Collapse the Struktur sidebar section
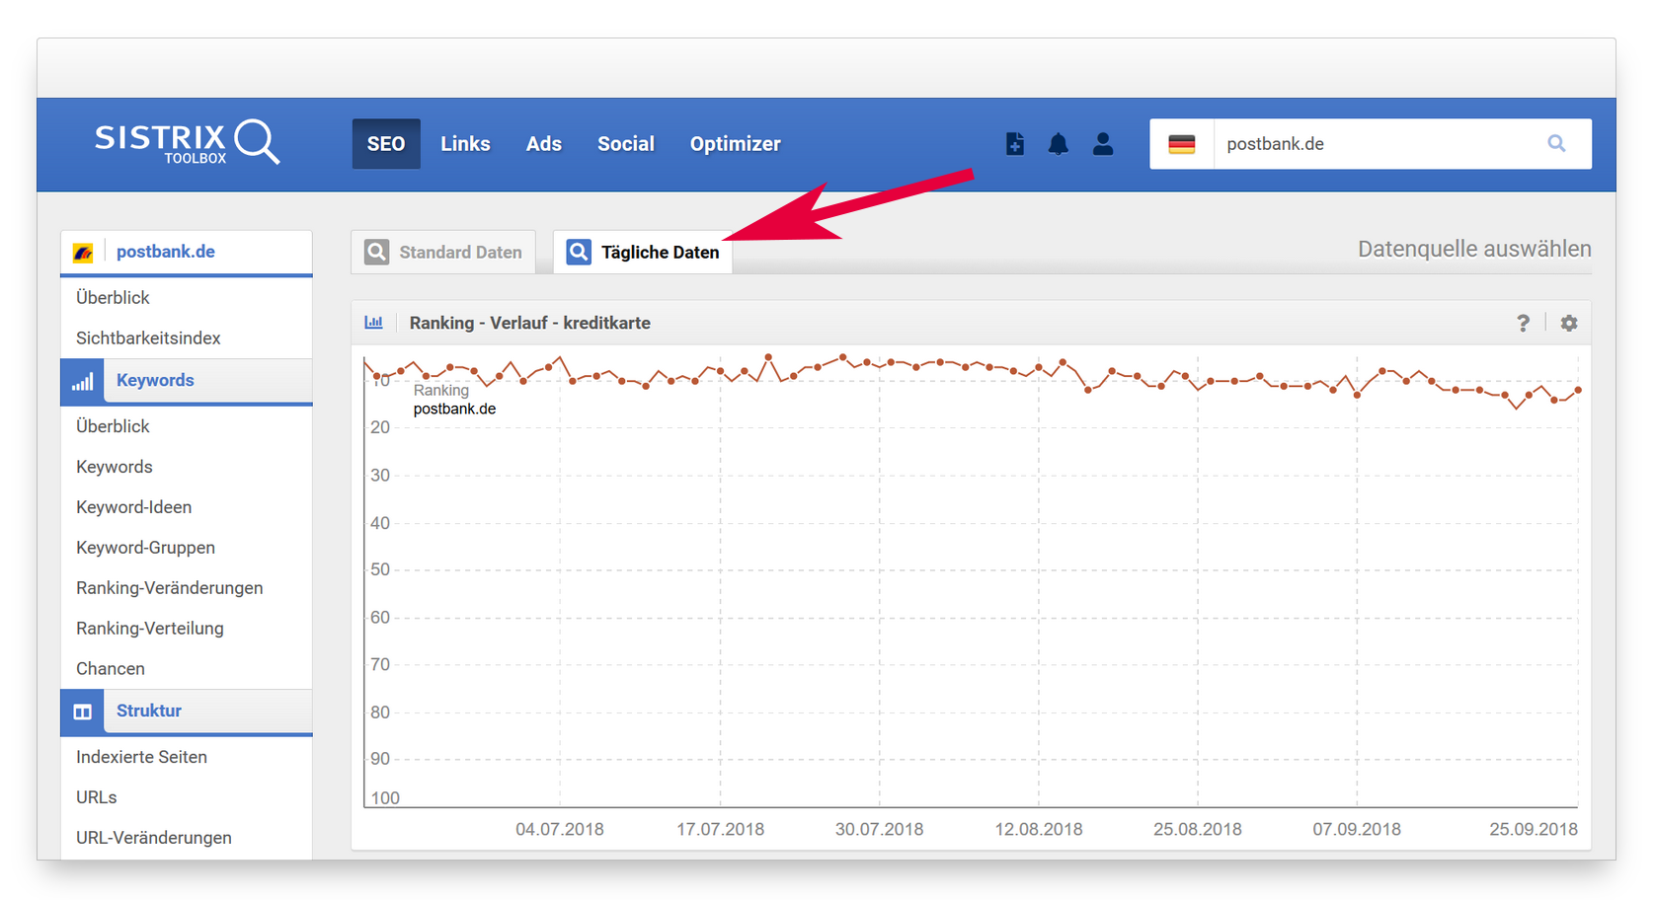1655x900 pixels. pos(149,712)
